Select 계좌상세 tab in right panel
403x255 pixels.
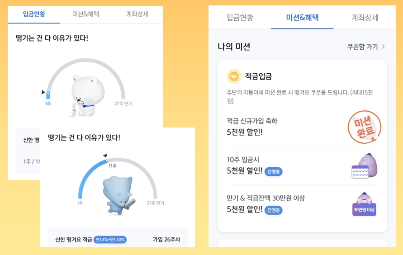click(365, 18)
